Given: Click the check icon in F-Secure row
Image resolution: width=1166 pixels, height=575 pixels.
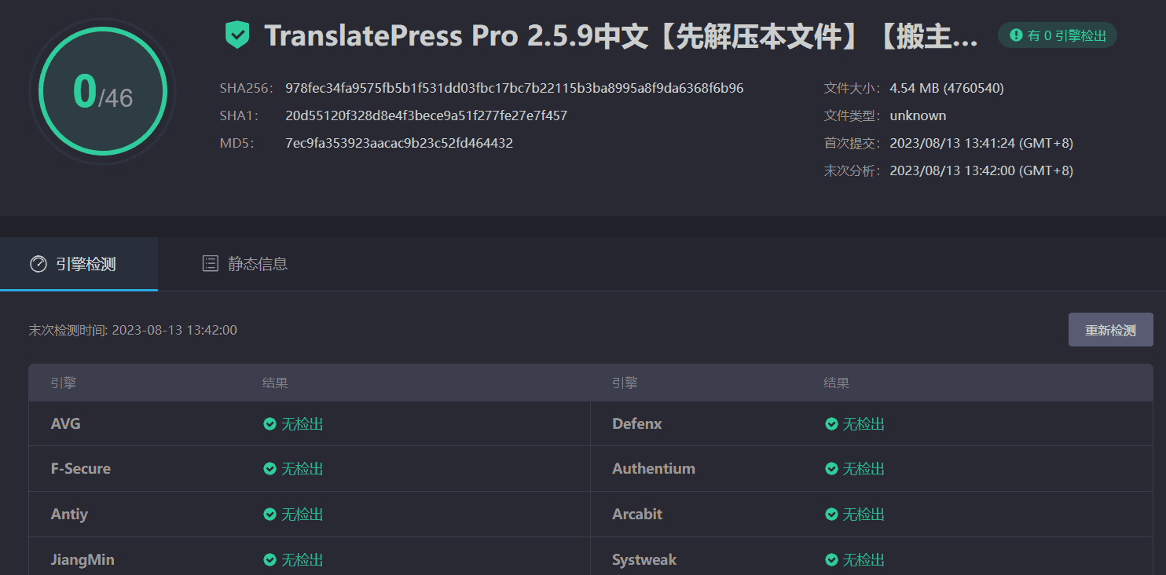Looking at the screenshot, I should tap(269, 469).
